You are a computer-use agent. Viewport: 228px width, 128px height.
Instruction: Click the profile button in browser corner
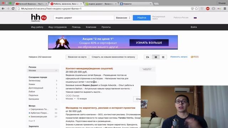click(222, 3)
